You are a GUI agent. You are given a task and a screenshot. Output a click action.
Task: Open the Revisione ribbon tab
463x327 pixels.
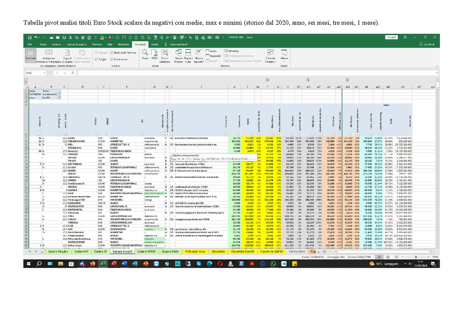pyautogui.click(x=123, y=45)
